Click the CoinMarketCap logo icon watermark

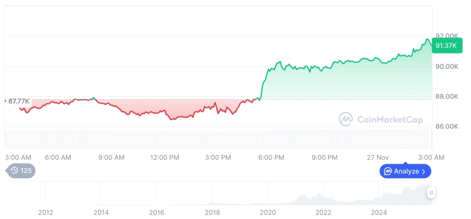346,119
